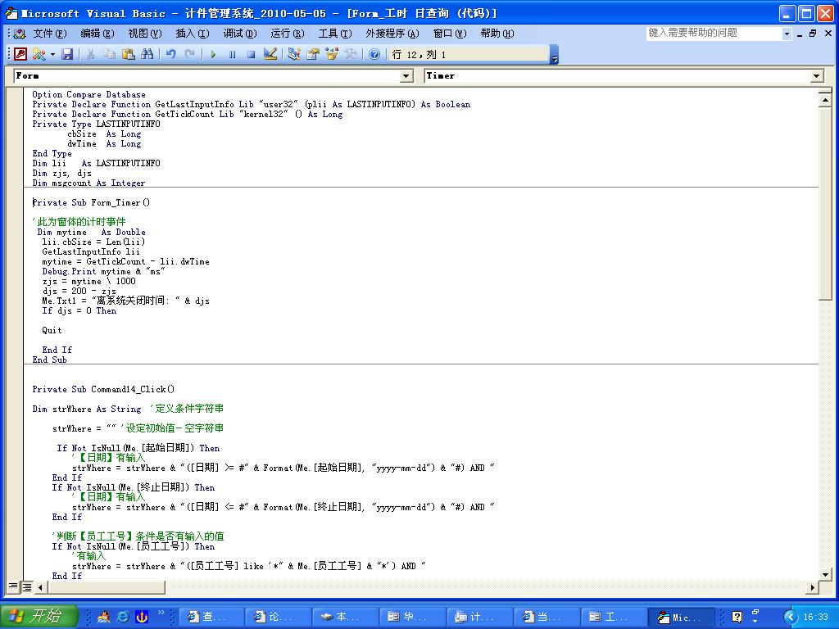The height and width of the screenshot is (629, 839).
Task: Click the horizontal scrollbar right arrow
Action: [x=812, y=587]
